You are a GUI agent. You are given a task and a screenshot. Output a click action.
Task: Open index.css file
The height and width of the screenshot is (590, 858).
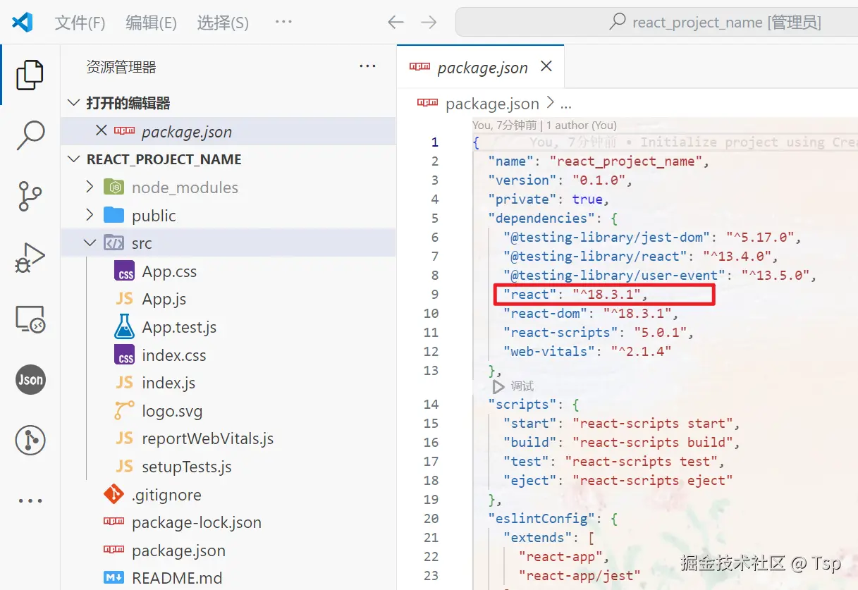click(x=174, y=355)
